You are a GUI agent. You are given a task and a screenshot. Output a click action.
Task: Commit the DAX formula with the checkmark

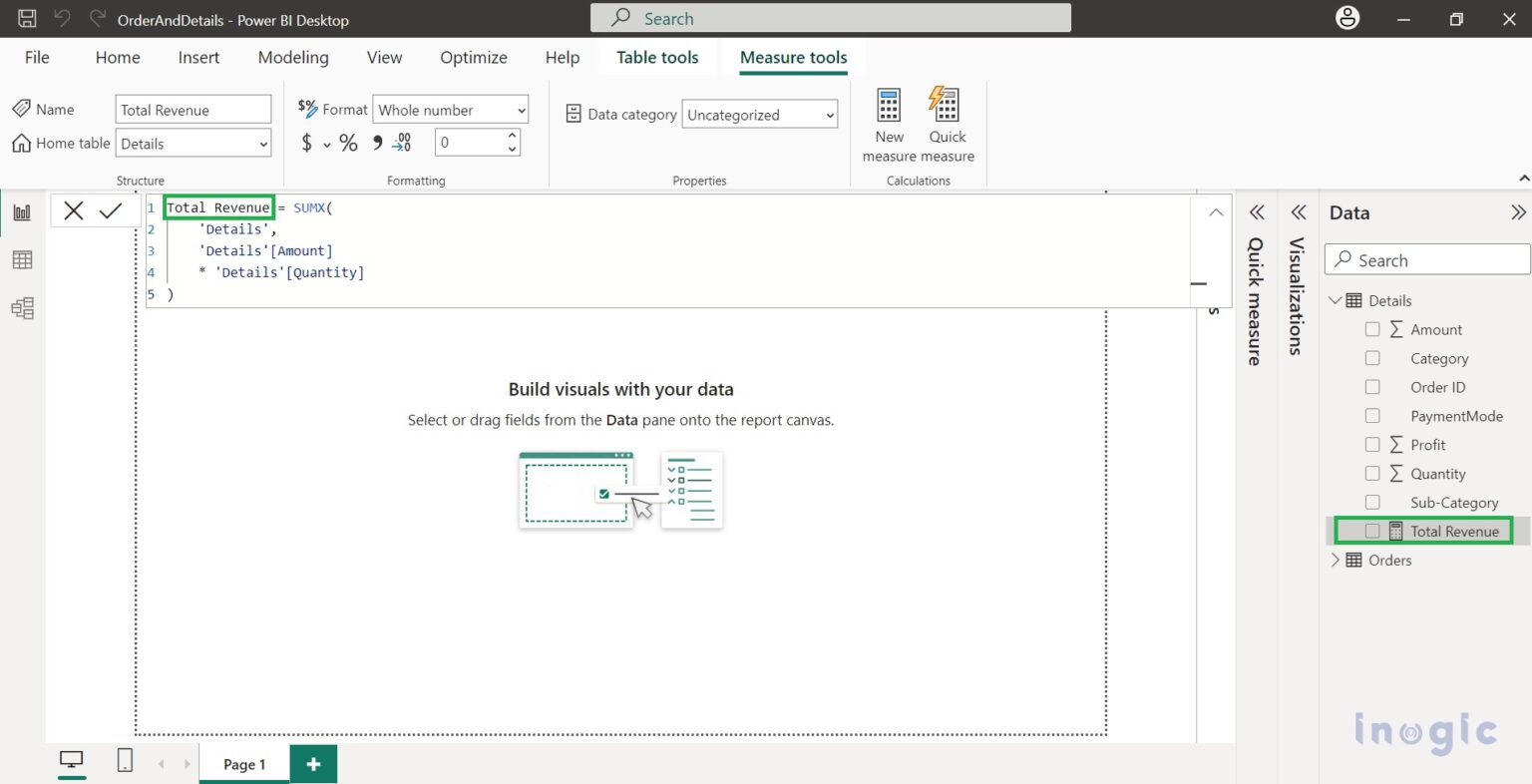click(110, 210)
